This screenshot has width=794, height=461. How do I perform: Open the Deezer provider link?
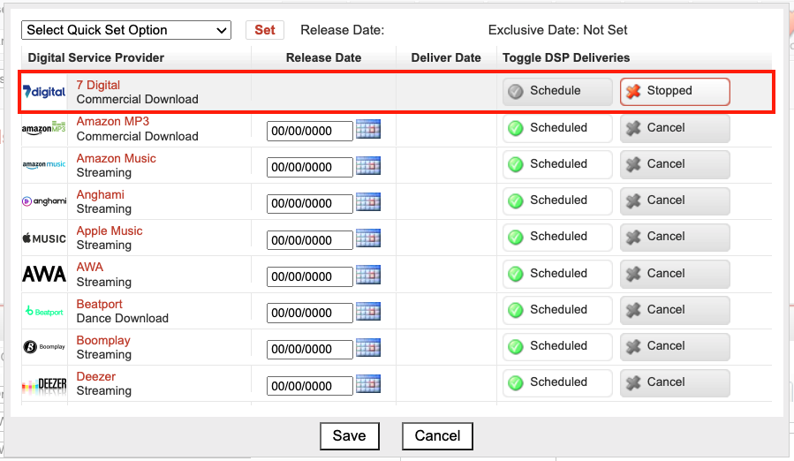(95, 376)
